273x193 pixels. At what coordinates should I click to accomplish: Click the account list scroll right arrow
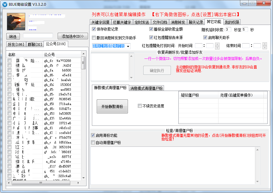tap(78, 183)
